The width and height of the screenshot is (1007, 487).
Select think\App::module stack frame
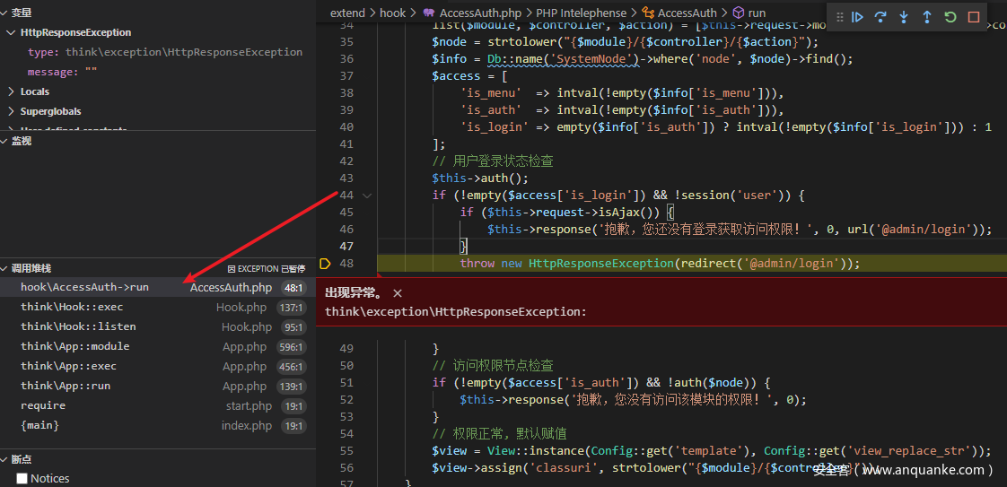coord(75,346)
